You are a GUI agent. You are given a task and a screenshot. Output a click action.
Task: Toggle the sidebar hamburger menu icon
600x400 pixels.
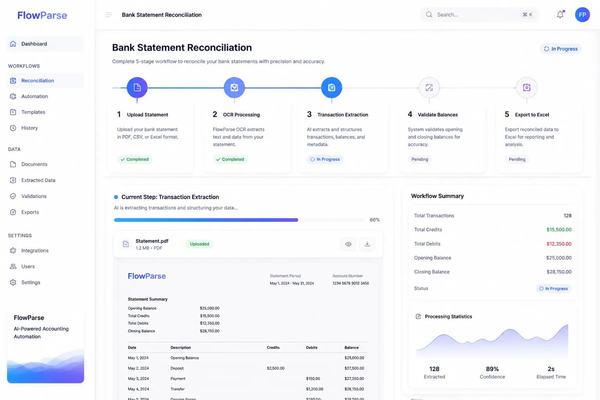109,15
